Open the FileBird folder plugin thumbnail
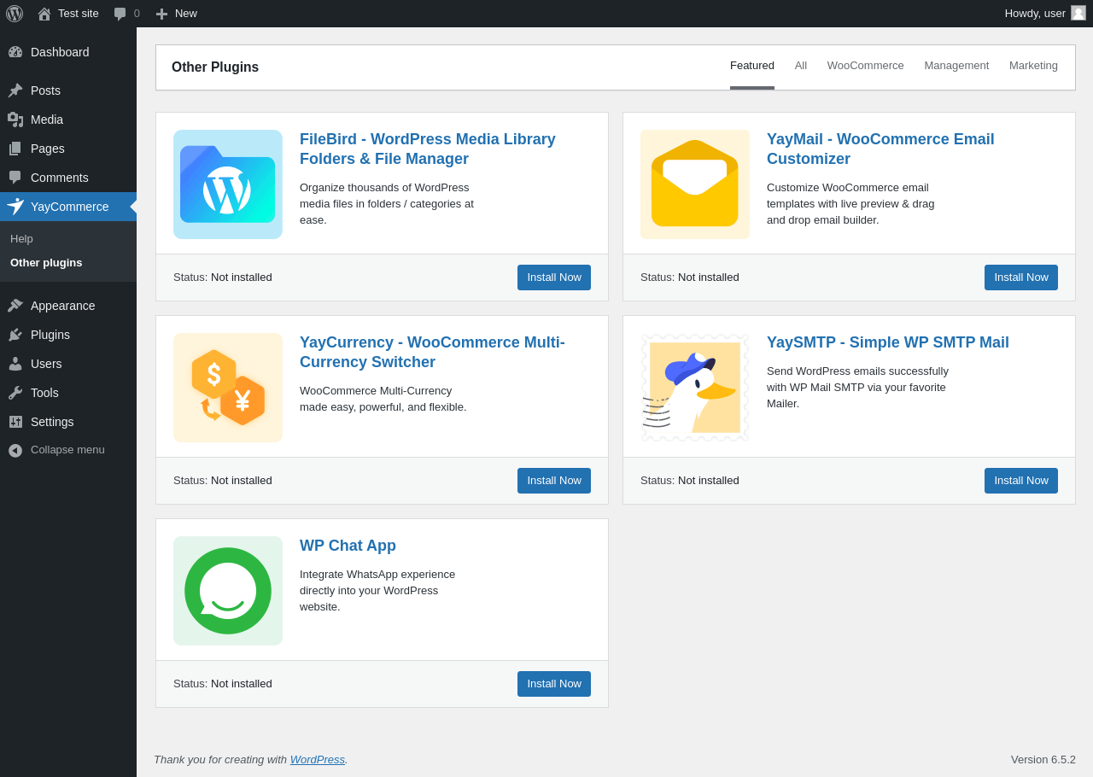Image resolution: width=1093 pixels, height=777 pixels. [228, 184]
